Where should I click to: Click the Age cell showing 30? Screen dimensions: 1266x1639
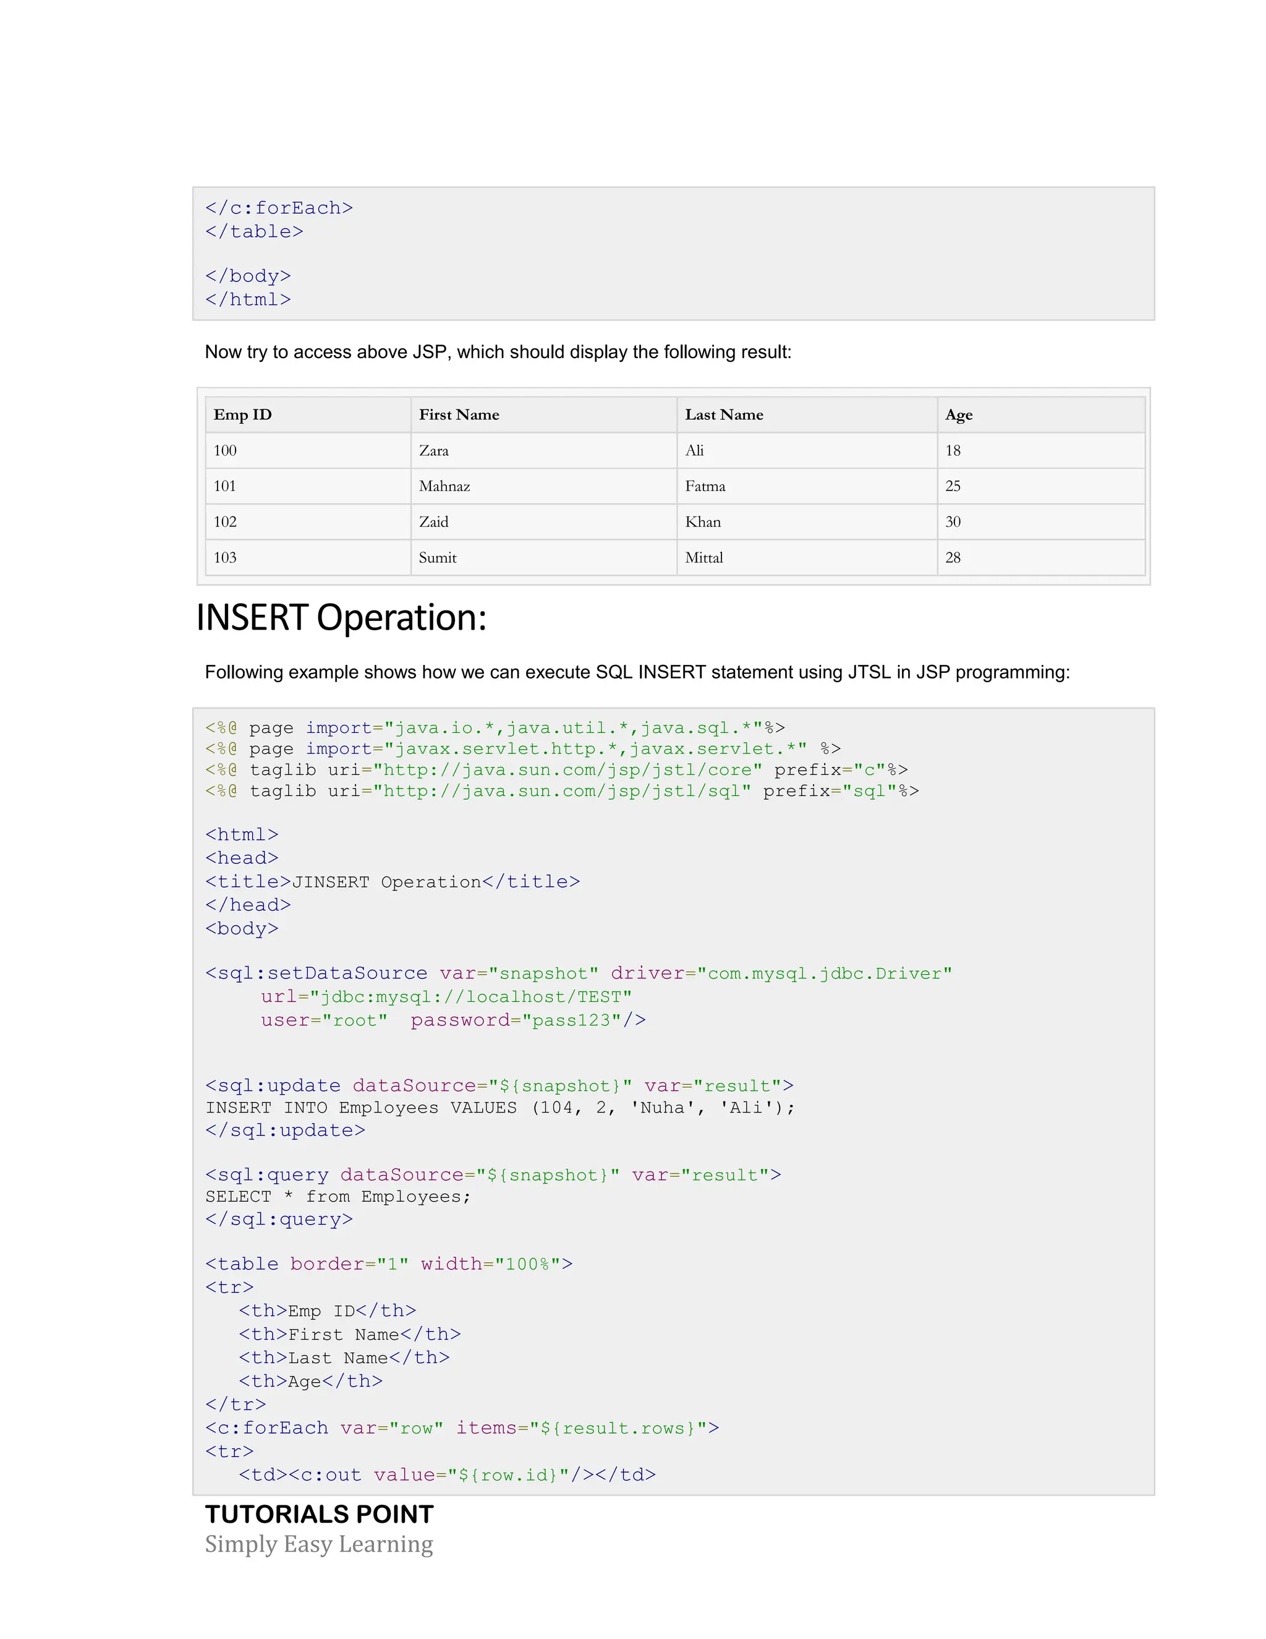coord(953,523)
